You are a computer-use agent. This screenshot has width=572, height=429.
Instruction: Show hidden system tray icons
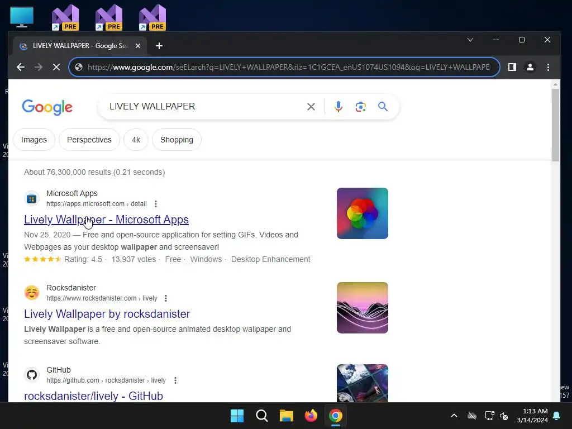click(454, 416)
